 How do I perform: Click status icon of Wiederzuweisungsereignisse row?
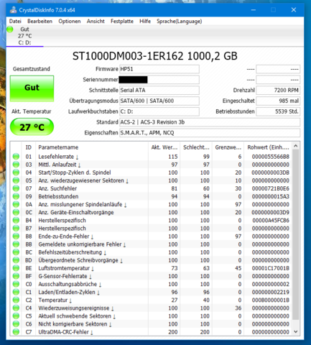[x=16, y=308]
